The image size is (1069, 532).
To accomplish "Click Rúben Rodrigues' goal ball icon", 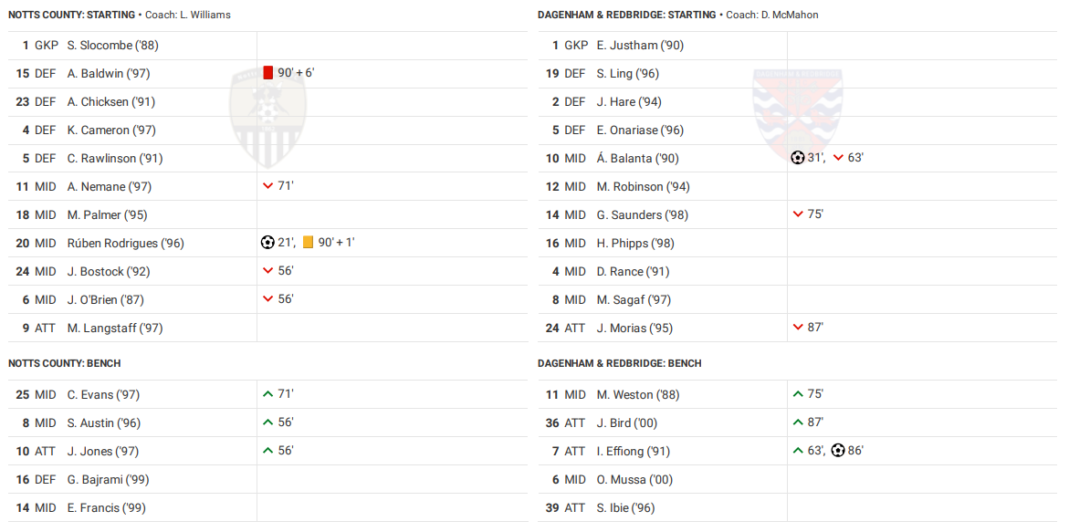I will (267, 243).
